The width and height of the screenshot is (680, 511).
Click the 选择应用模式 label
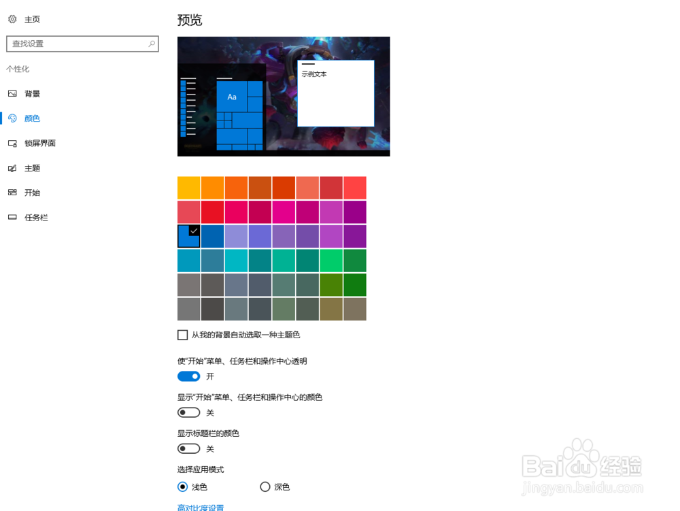coord(201,469)
